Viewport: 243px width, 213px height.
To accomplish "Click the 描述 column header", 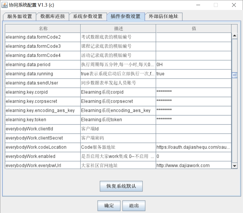I will 118,29.
